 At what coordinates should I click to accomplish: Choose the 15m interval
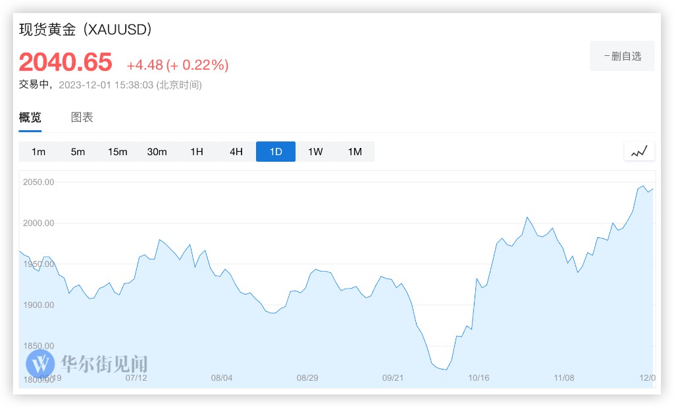point(118,152)
